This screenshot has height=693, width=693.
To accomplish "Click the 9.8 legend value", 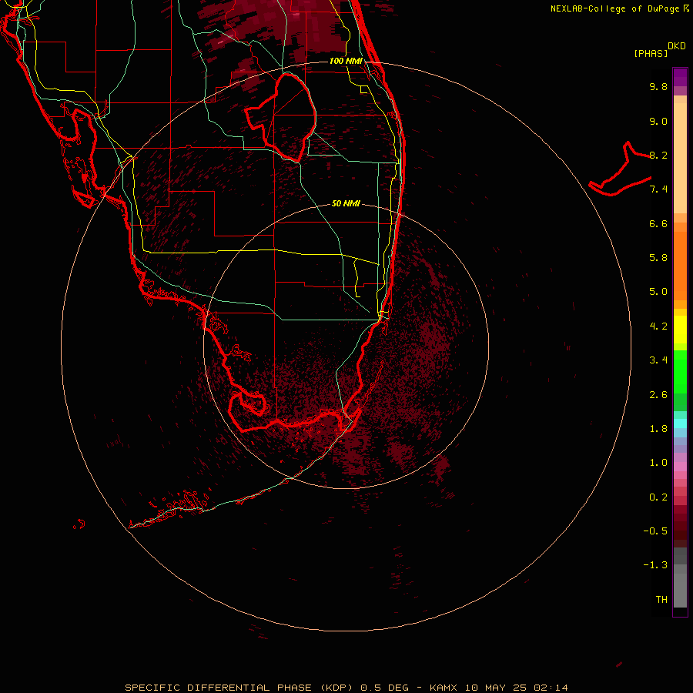I will pyautogui.click(x=658, y=86).
